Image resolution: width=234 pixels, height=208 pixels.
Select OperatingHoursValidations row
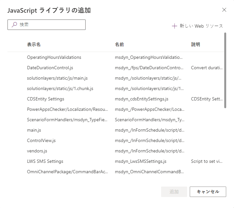point(116,58)
